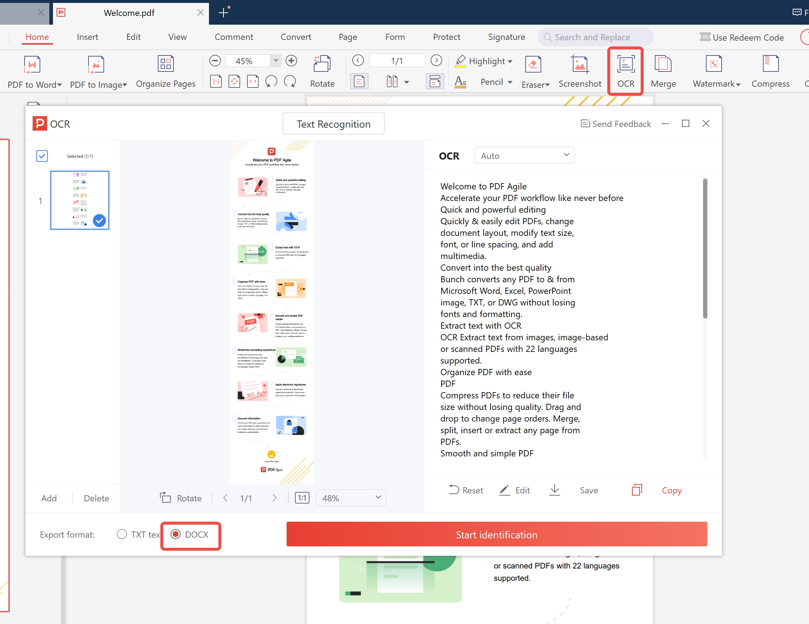Switch to the Insert tab
Viewport: 809px width, 624px height.
87,37
